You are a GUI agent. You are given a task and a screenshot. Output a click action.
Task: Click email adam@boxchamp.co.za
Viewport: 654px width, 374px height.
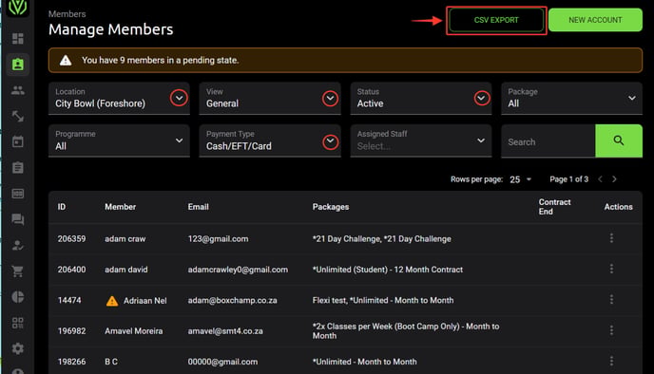232,301
